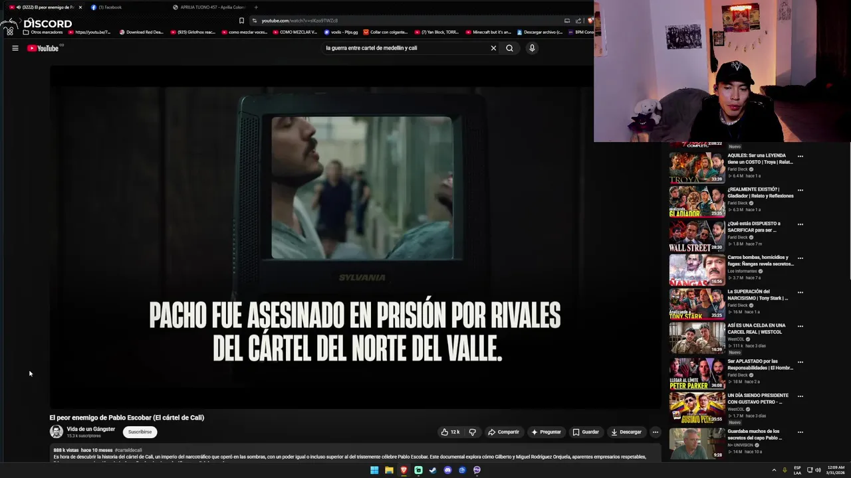Viewport: 851px width, 478px height.
Task: Open Discord from the taskbar
Action: click(x=447, y=470)
